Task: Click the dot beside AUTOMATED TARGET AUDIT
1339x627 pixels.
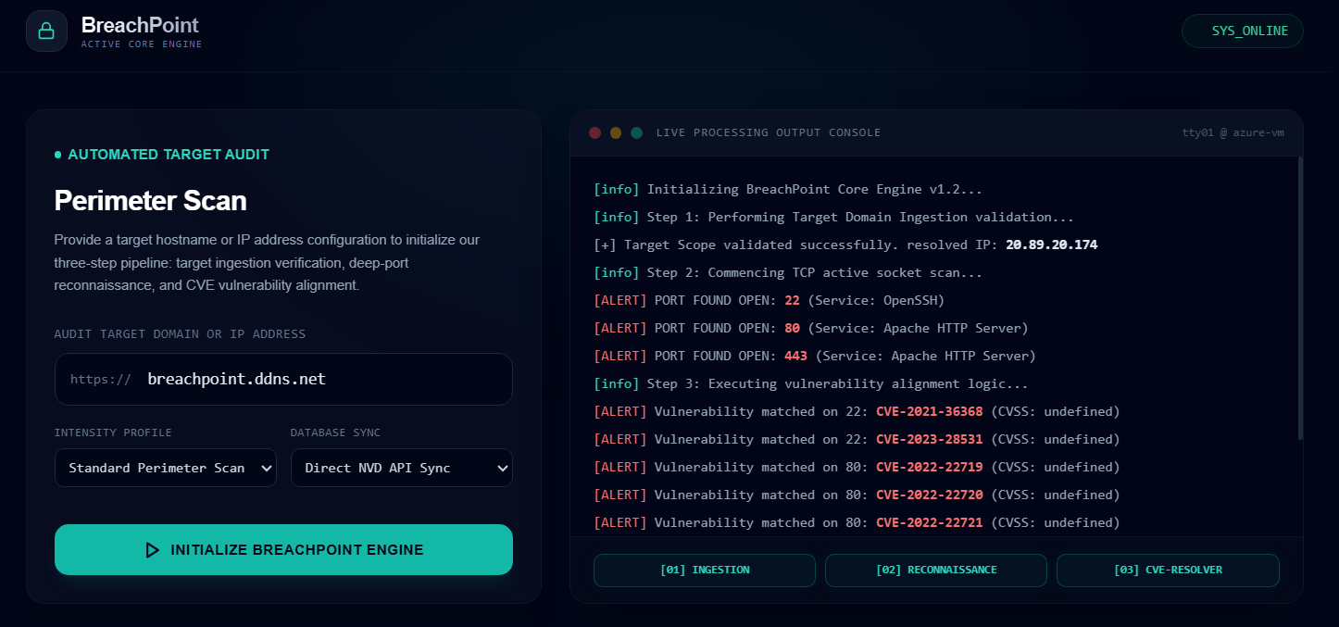Action: pos(57,155)
